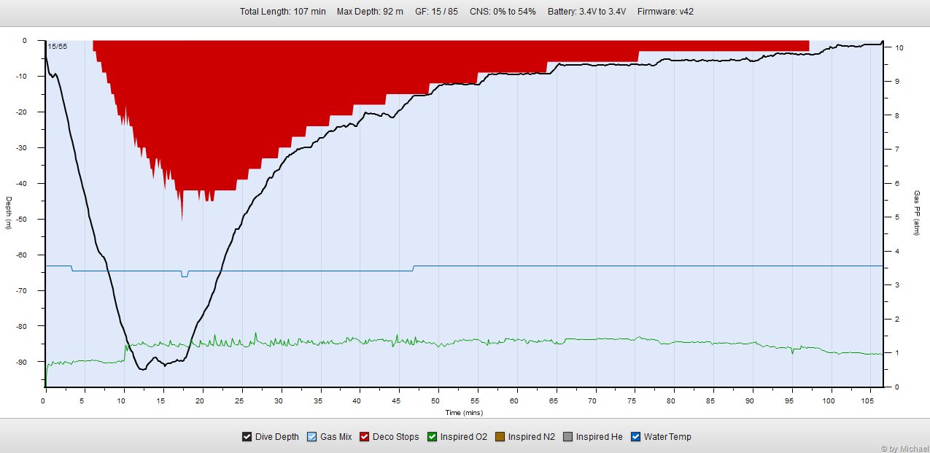Click the 15/55 gas label in chart
Screen dimensions: 930x453
pos(57,47)
